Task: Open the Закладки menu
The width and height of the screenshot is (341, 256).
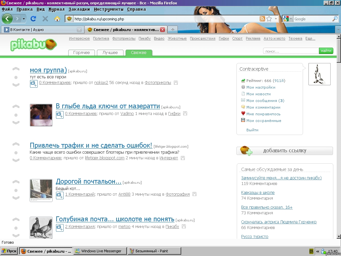Action: (80, 9)
